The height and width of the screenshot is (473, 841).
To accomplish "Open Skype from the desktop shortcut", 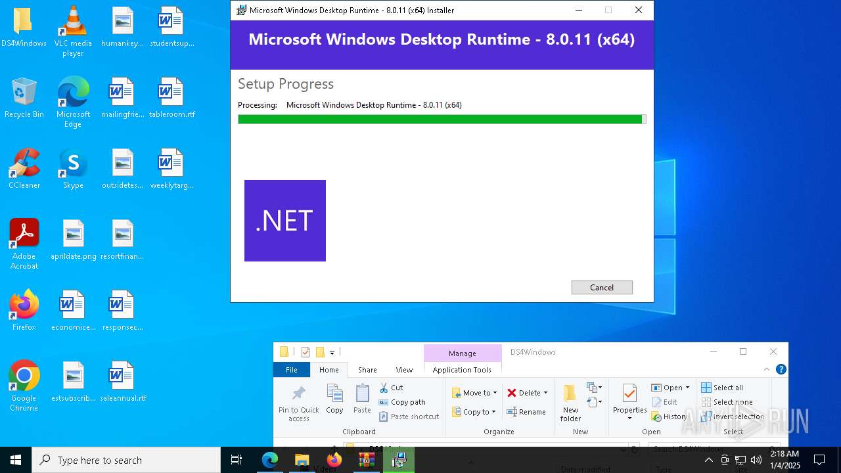I will (73, 169).
